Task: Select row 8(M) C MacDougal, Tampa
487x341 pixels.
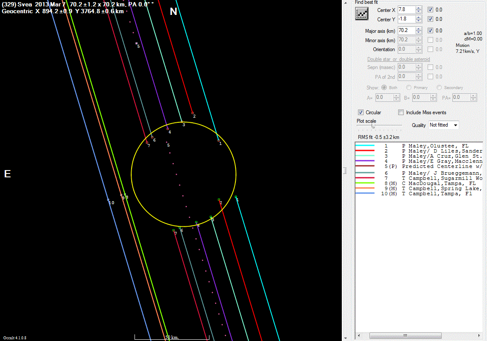Action: click(419, 183)
